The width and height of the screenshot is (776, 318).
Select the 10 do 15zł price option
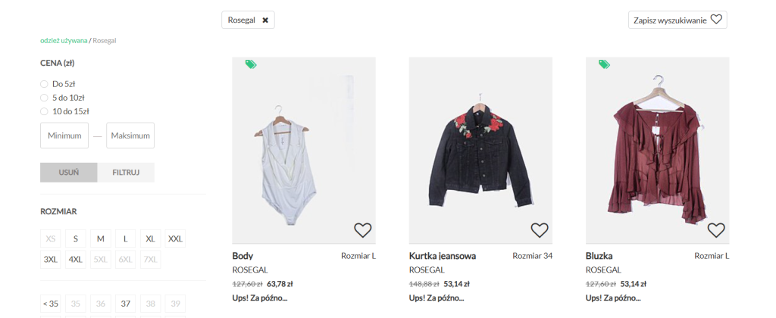(x=44, y=111)
